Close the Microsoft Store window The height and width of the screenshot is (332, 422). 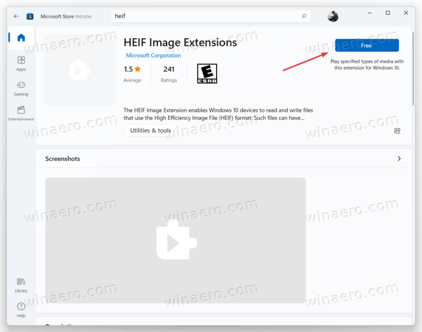(x=406, y=13)
